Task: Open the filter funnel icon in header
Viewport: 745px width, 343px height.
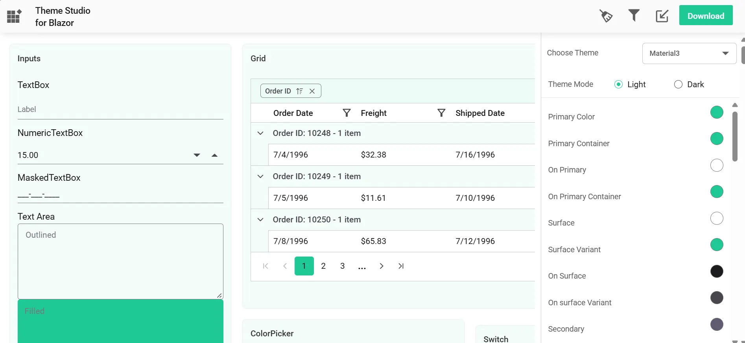Action: (x=634, y=16)
